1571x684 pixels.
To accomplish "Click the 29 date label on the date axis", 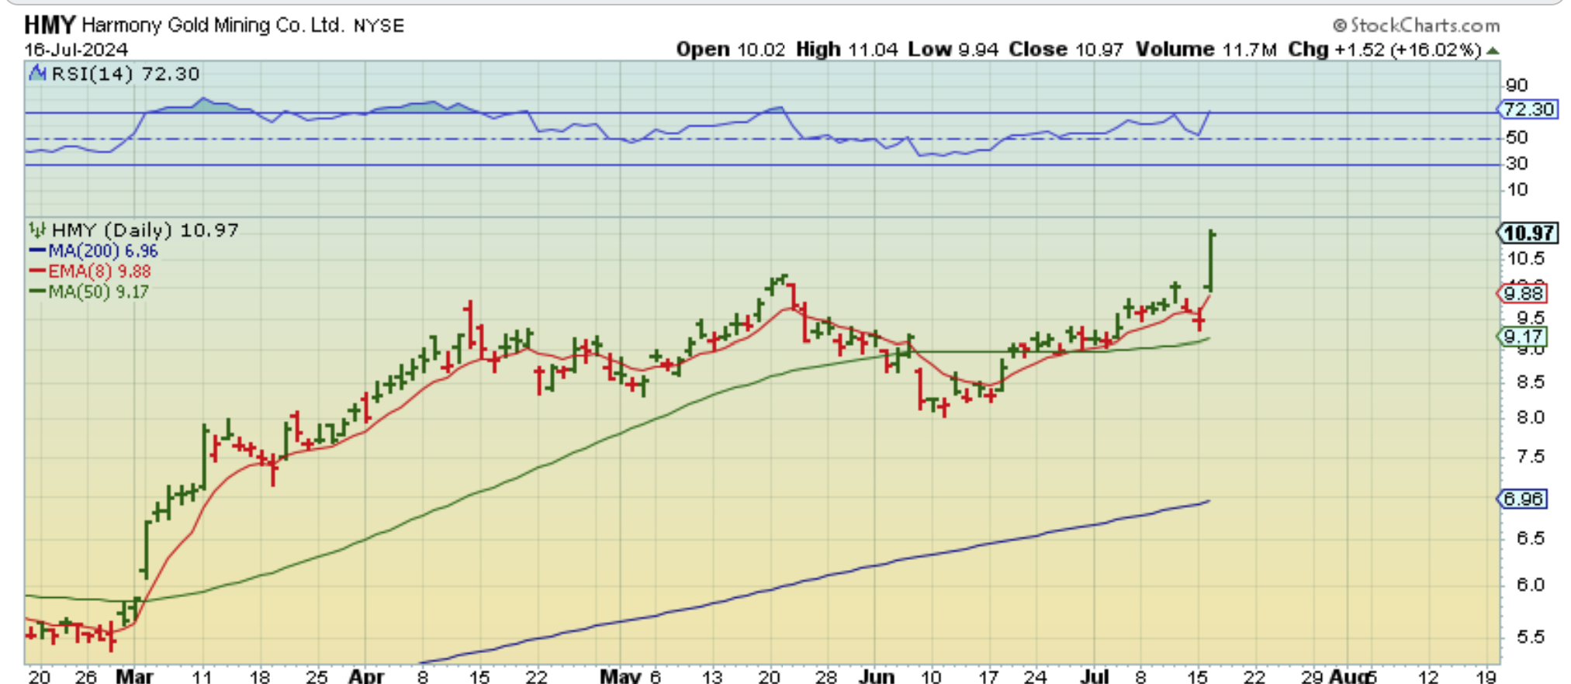I will click(x=1313, y=676).
